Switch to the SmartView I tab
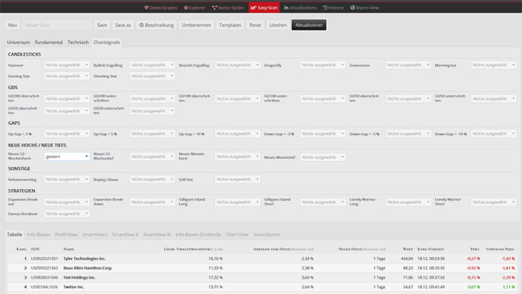This screenshot has height=294, width=522. [94, 235]
